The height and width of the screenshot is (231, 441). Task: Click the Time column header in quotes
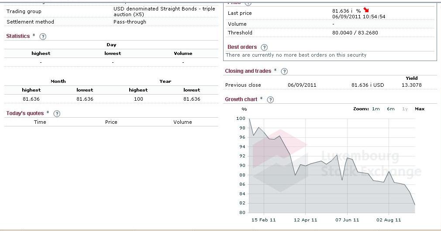[40, 122]
